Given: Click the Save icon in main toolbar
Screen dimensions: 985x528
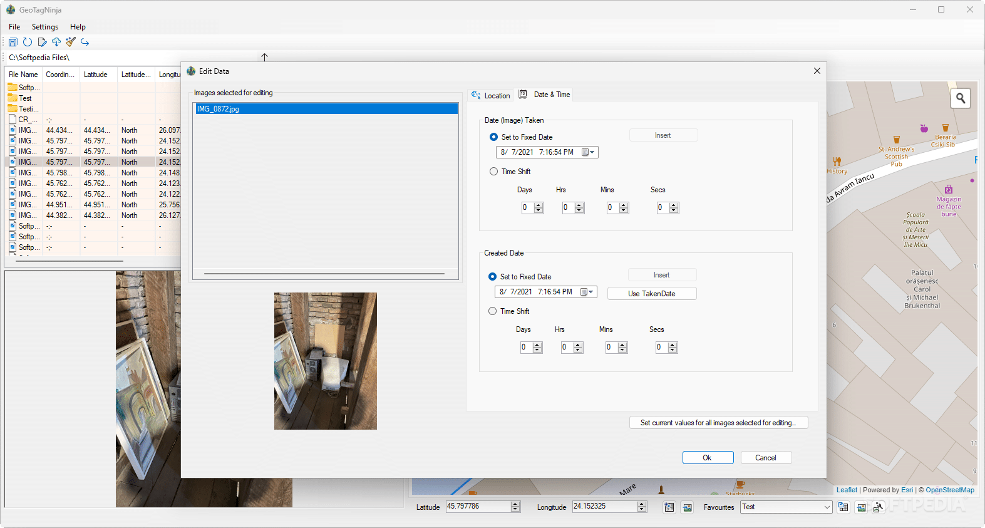Looking at the screenshot, I should click(13, 42).
